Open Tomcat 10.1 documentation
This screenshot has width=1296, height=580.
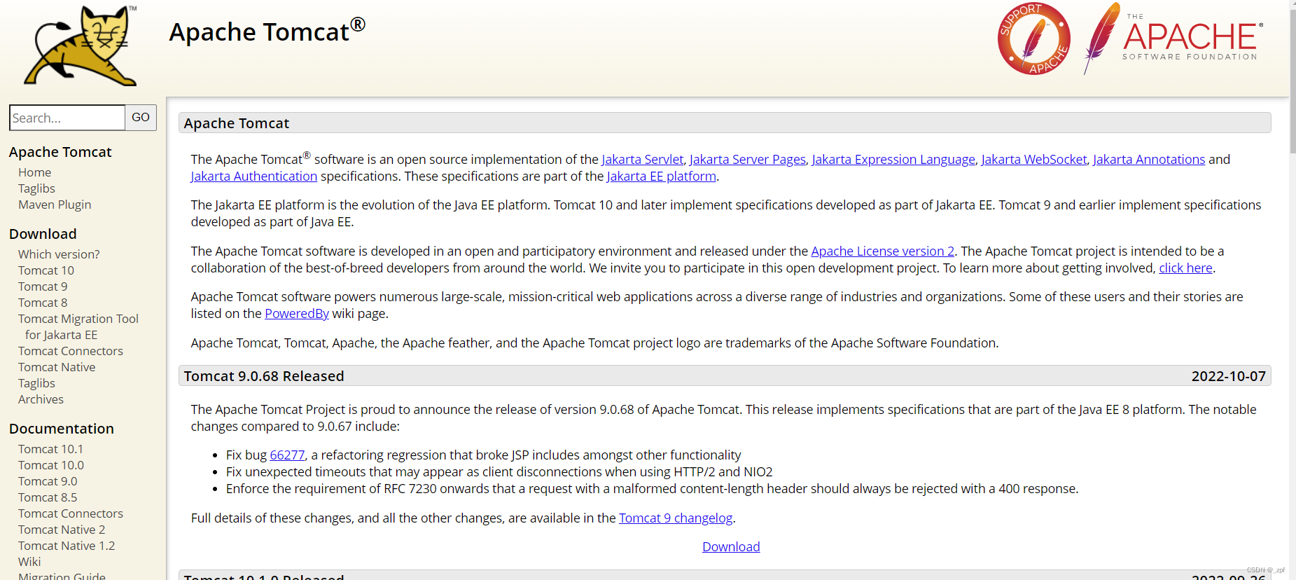pyautogui.click(x=50, y=449)
